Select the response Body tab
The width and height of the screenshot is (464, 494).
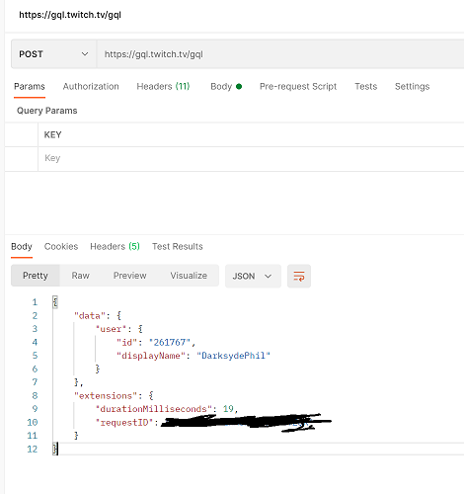[x=22, y=246]
